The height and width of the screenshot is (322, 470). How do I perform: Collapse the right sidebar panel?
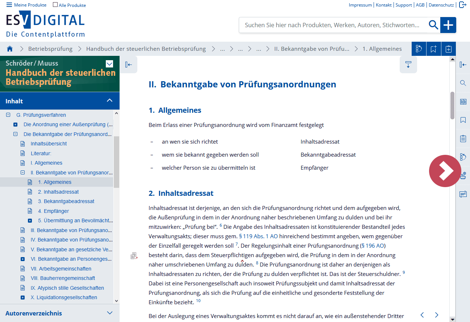tap(463, 65)
